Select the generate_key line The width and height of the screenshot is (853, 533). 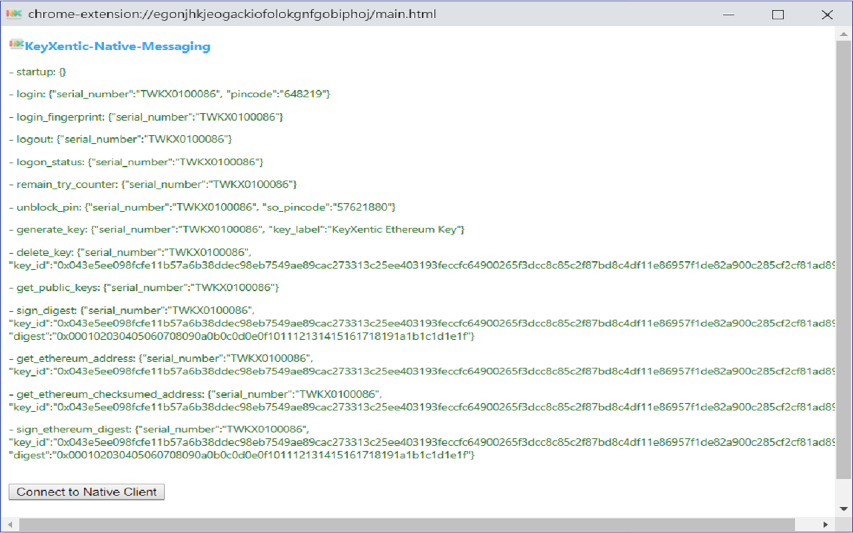[237, 229]
